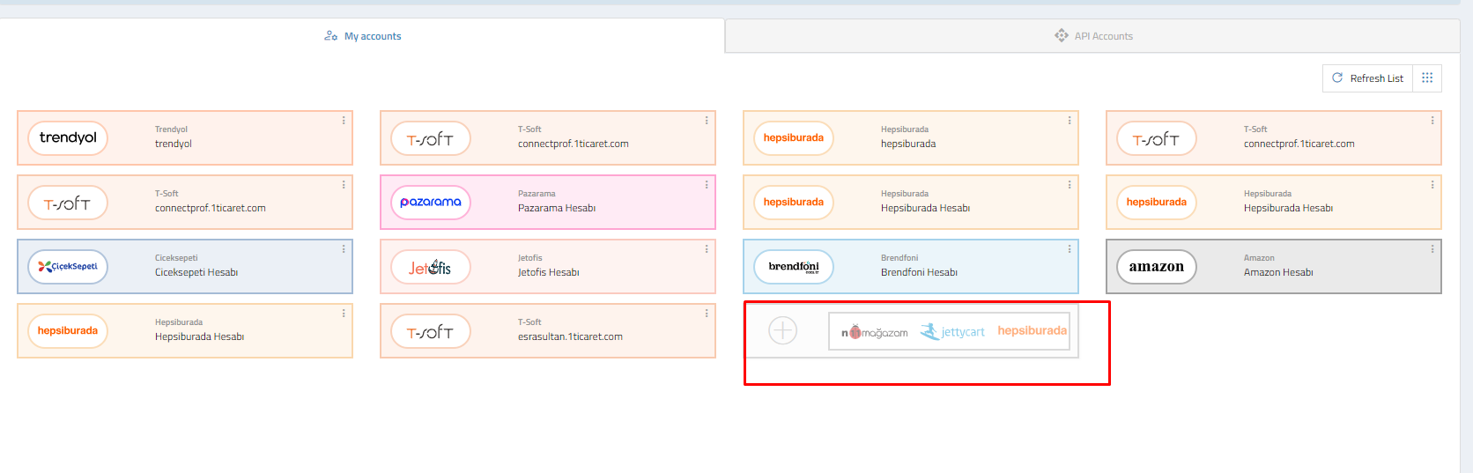Open three-dot menu on Amazon Hesabı card
The height and width of the screenshot is (473, 1473).
1432,249
